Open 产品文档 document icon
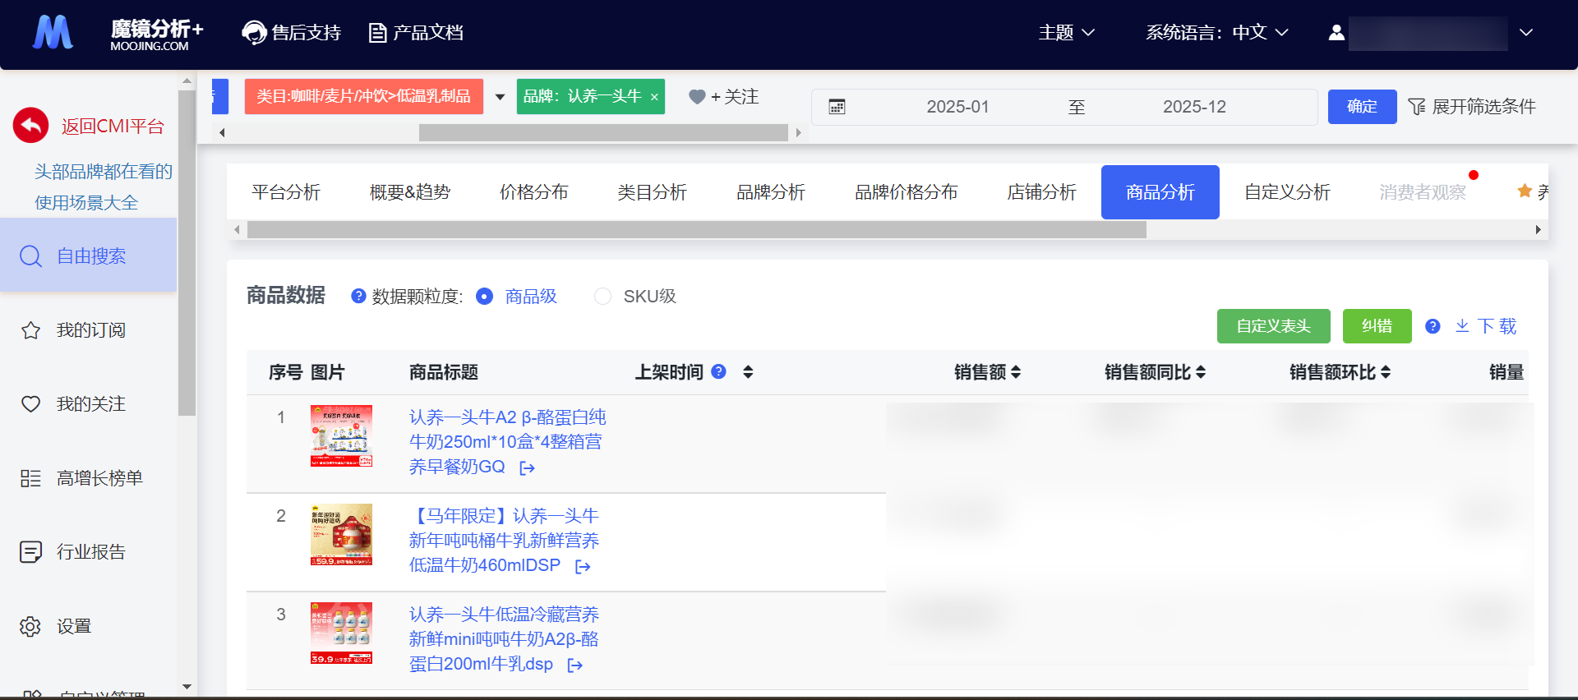Image resolution: width=1578 pixels, height=700 pixels. click(377, 33)
